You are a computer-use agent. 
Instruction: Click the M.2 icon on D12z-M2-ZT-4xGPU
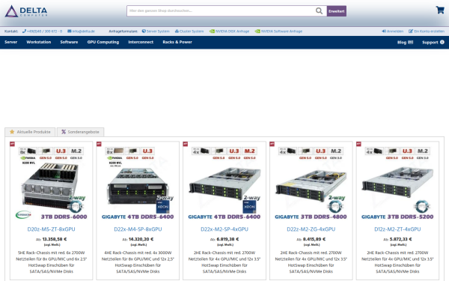point(423,151)
